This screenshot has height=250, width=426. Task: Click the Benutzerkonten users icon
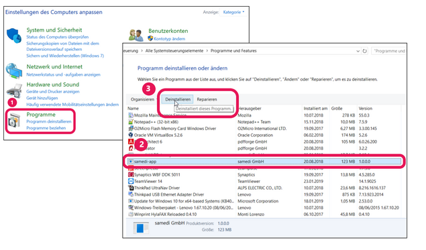click(136, 36)
